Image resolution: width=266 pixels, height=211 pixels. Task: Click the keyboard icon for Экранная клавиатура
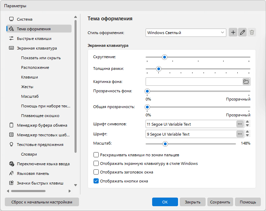pos(11,48)
